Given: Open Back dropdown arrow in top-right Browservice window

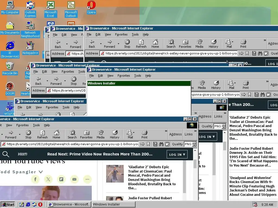Looking at the screenshot, I should tap(101, 44).
